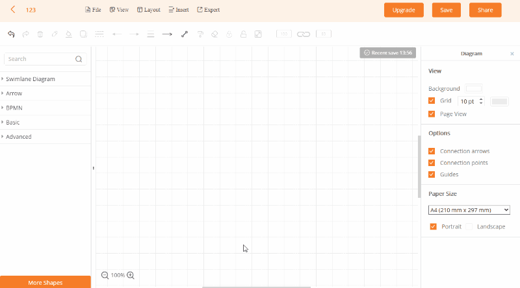The height and width of the screenshot is (288, 520).
Task: Expand the Basic shapes category
Action: (x=45, y=123)
